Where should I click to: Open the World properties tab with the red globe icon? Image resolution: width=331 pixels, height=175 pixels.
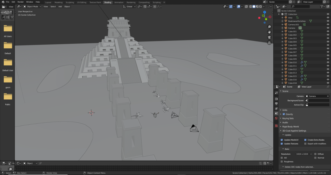point(276,118)
